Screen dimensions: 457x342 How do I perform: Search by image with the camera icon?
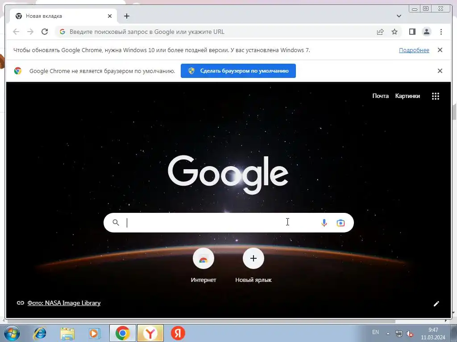click(341, 223)
